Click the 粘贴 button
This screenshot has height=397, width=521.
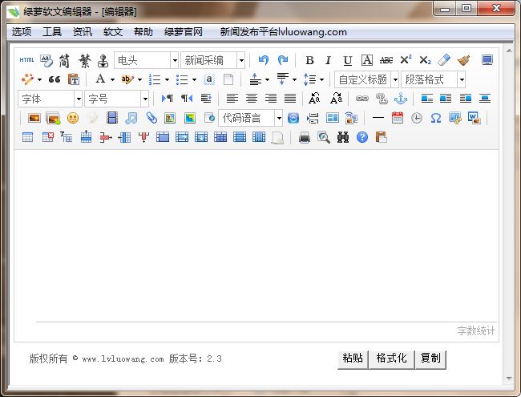tap(352, 359)
